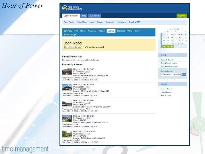
Task: Click the Custom Range date input field
Action: point(171,74)
